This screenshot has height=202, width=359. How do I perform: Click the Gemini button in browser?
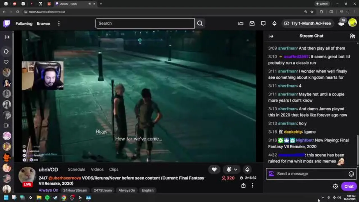click(x=322, y=4)
